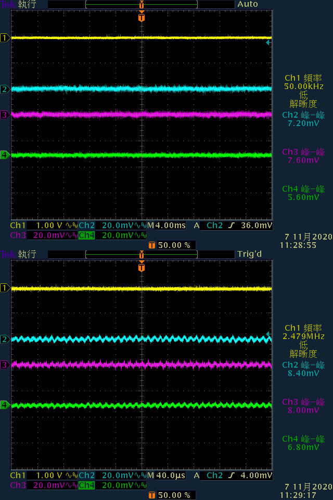
Task: Click the record view bar beside the Trig'd status
Action: point(142,254)
